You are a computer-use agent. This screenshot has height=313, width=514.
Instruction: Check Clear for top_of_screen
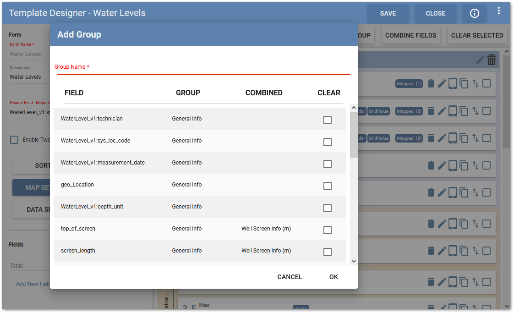(328, 230)
